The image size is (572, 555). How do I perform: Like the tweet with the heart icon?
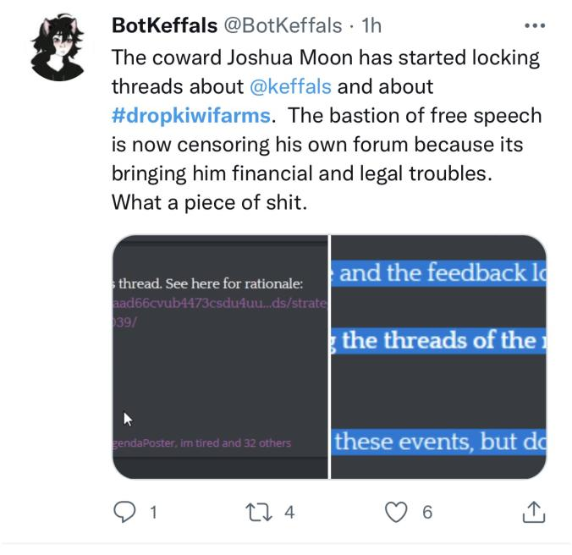tap(396, 512)
